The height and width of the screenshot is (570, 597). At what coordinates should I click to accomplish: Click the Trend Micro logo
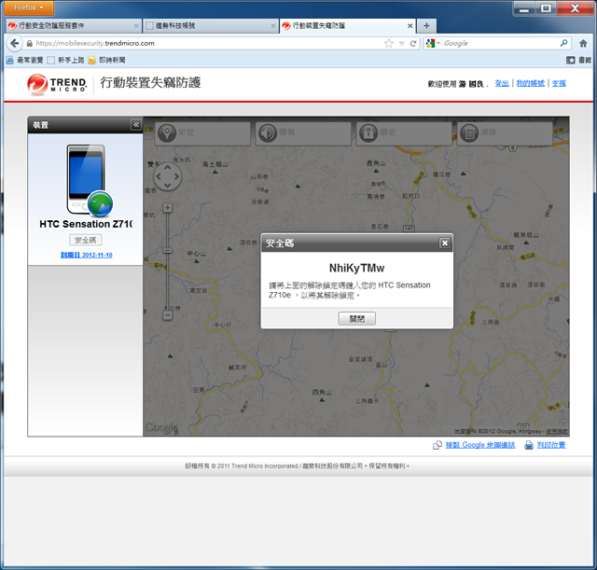[57, 85]
